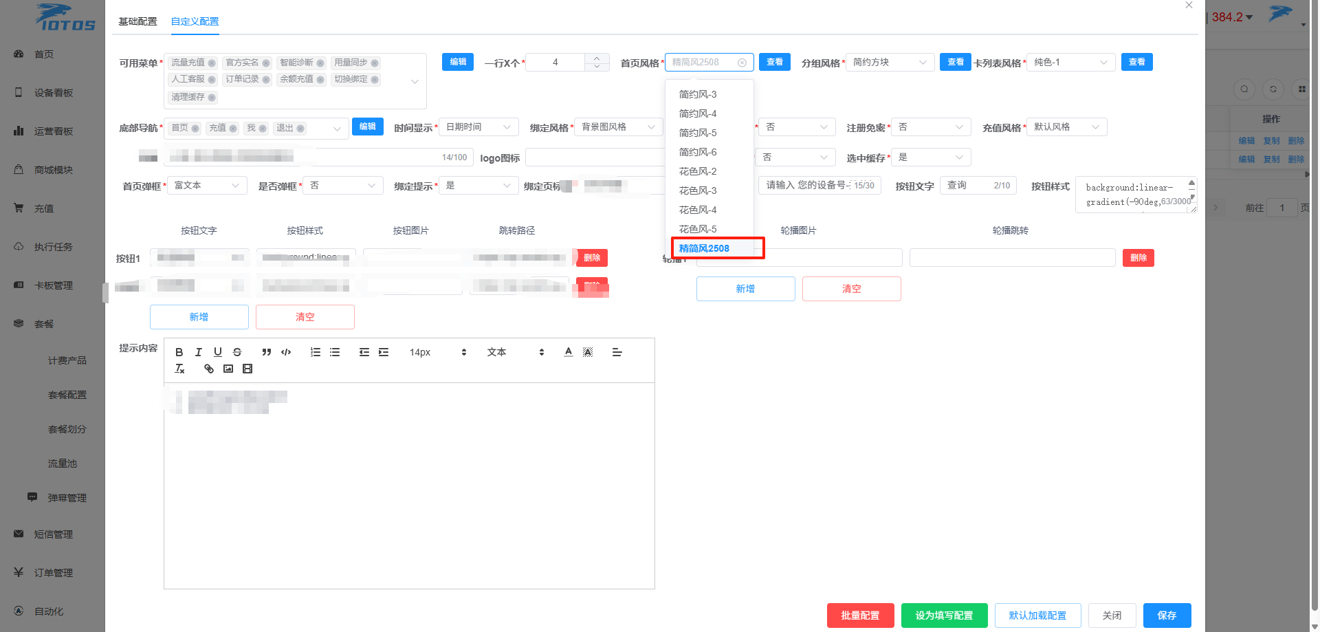Screen dimensions: 1320x632
Task: Pick 花色风-5 in the dropdown list
Action: tap(709, 229)
